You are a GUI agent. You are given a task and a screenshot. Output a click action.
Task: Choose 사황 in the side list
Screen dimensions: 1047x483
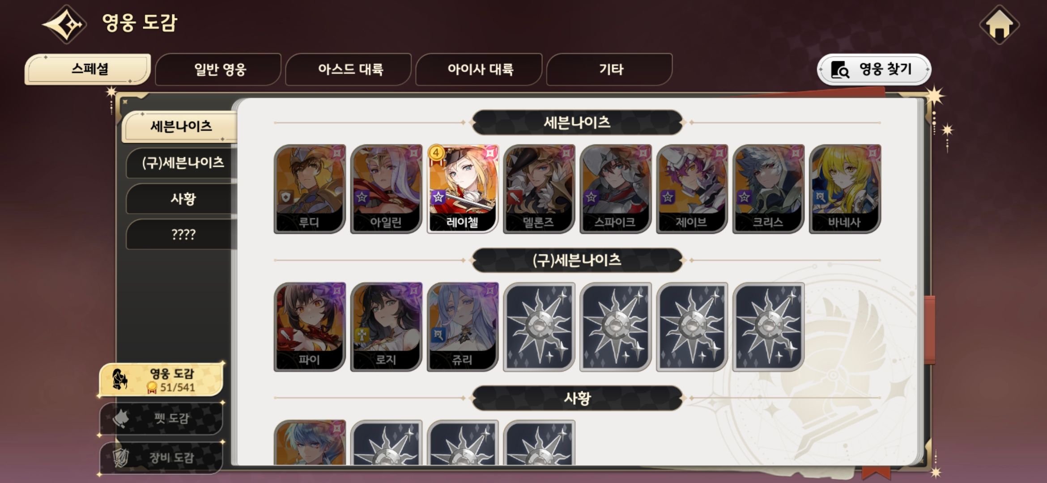[182, 198]
